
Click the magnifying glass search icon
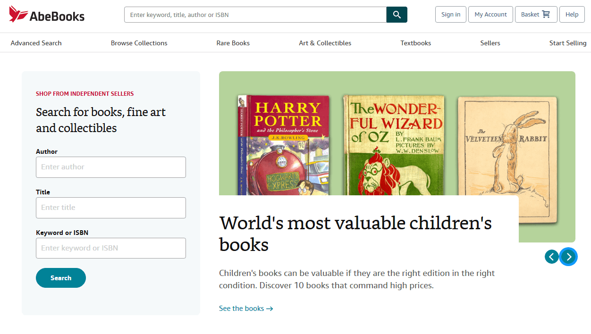(x=397, y=15)
